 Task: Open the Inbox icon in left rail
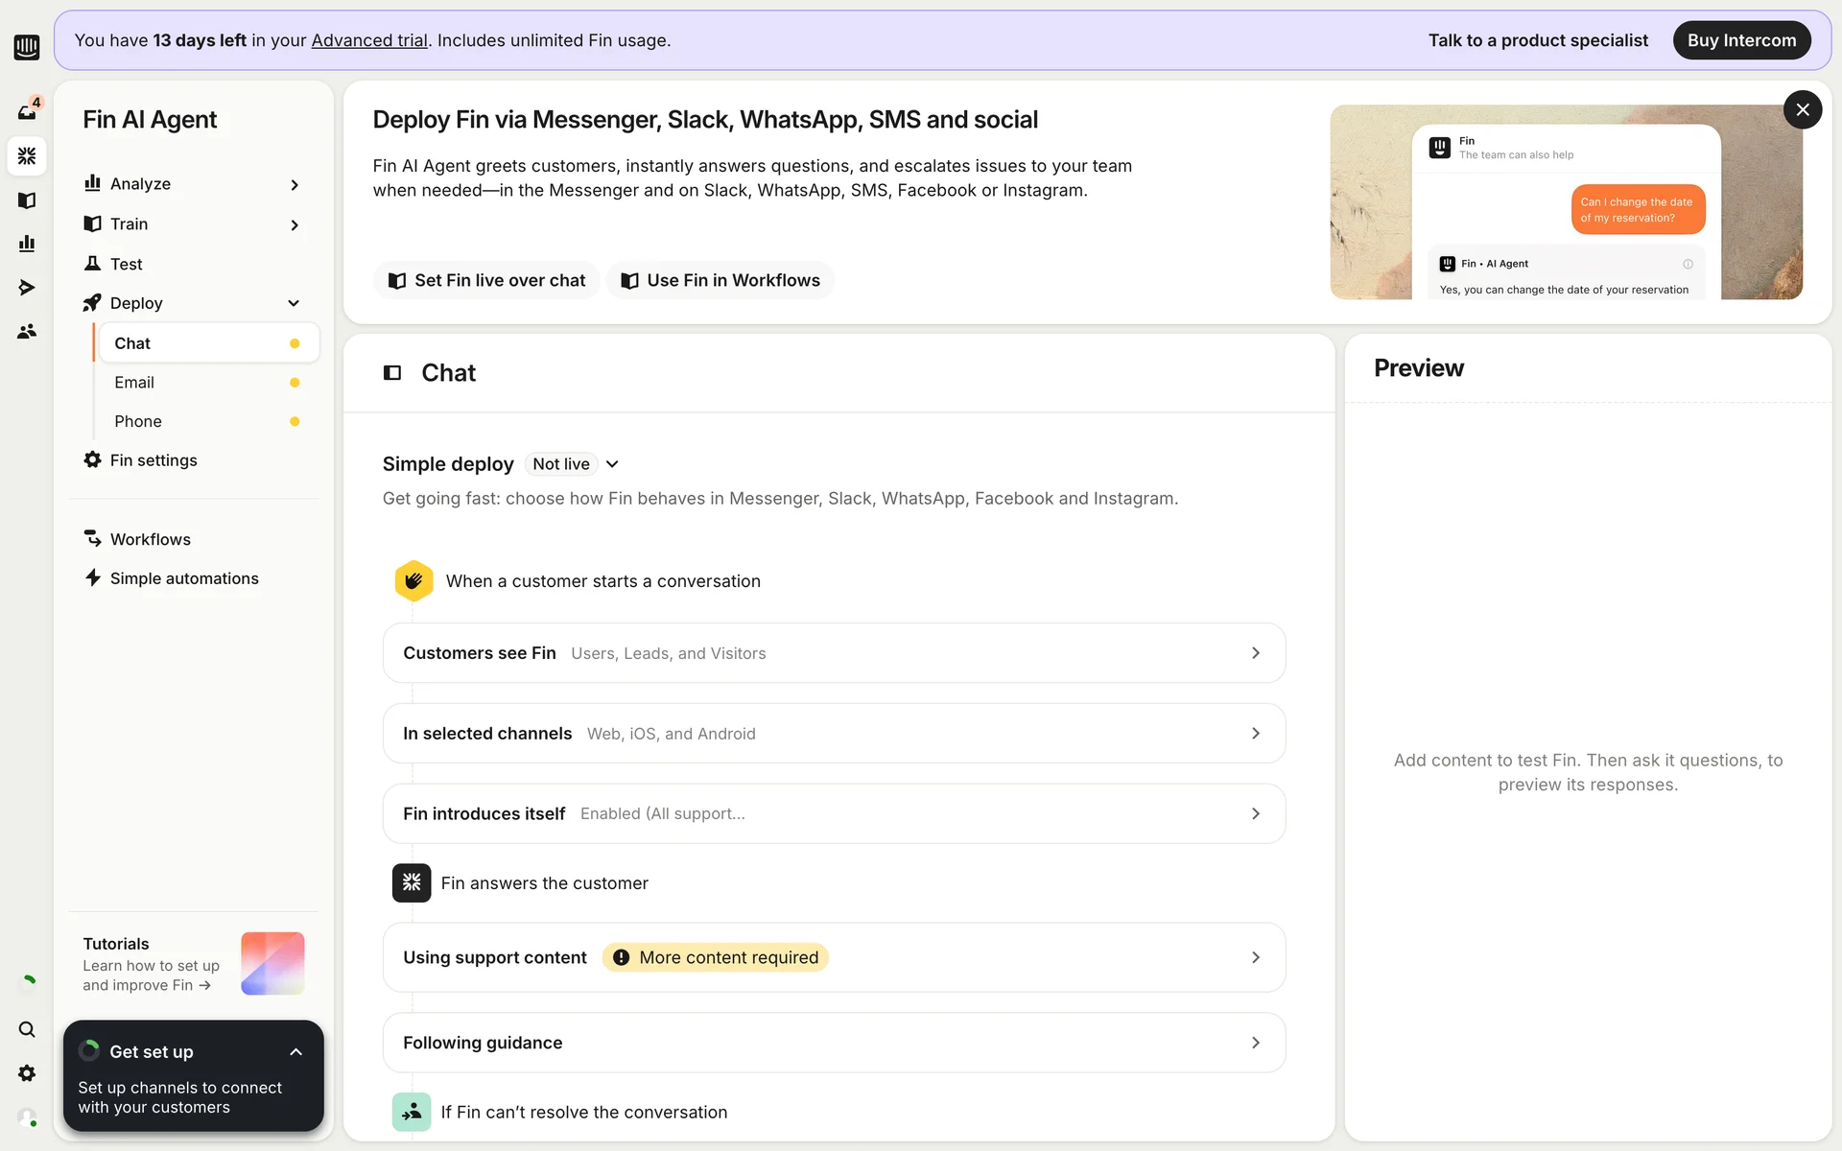tap(27, 111)
